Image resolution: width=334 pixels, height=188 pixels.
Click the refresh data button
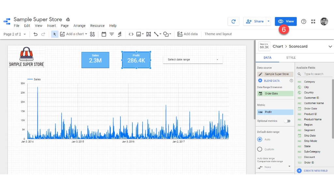(x=233, y=21)
